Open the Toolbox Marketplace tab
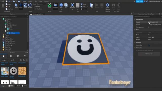 pyautogui.click(x=4, y=56)
